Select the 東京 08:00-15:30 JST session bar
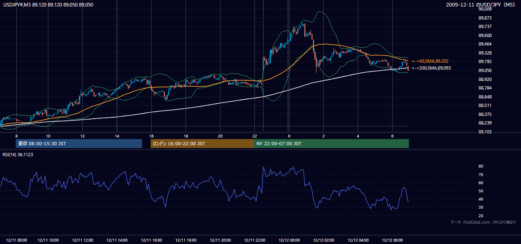This screenshot has height=244, width=521. tap(79, 144)
